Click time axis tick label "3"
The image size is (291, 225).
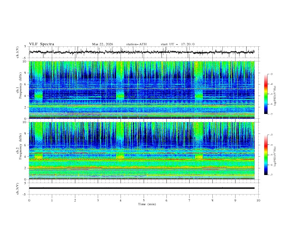98,200
